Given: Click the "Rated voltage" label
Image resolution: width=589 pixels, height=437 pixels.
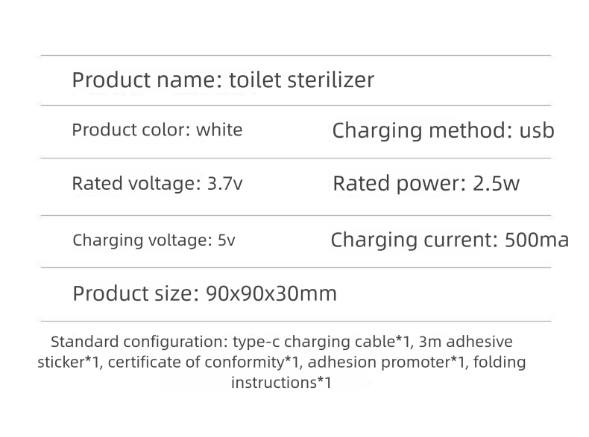Looking at the screenshot, I should pos(134,183).
